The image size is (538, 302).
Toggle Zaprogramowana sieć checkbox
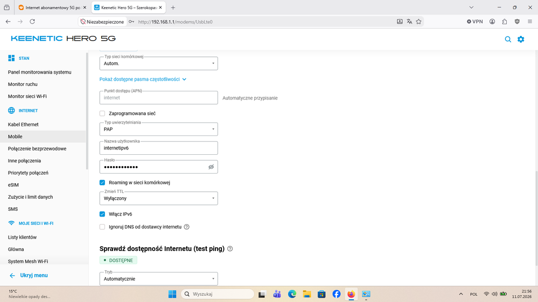point(102,113)
